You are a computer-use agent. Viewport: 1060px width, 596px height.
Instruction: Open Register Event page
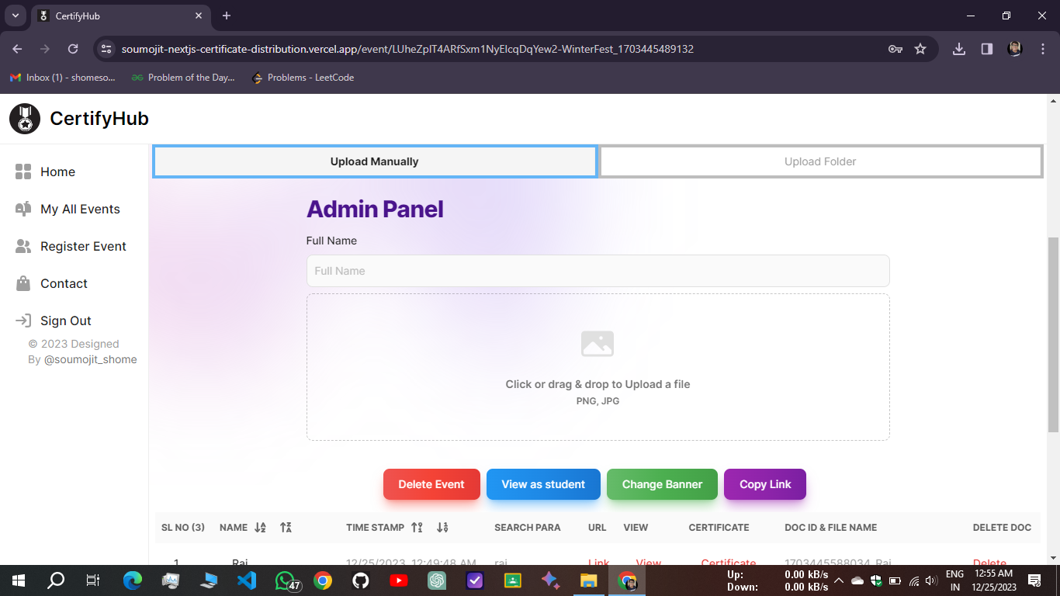(x=83, y=246)
